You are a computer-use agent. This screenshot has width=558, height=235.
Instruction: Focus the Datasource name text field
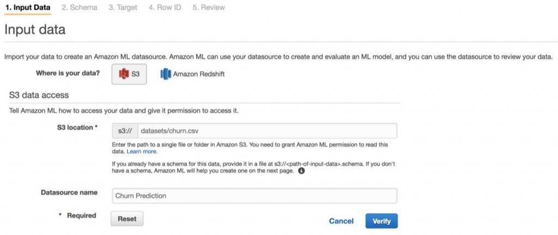(254, 195)
